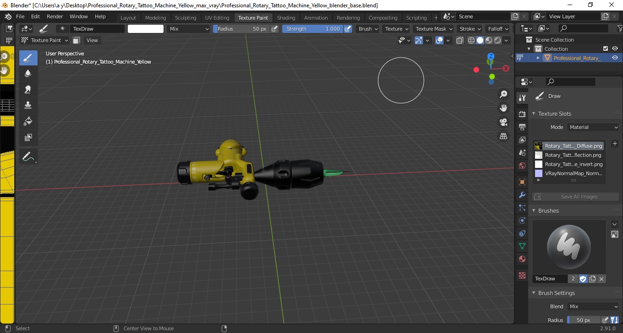Open the Output properties tab
Screen dimensions: 623x333
click(522, 127)
